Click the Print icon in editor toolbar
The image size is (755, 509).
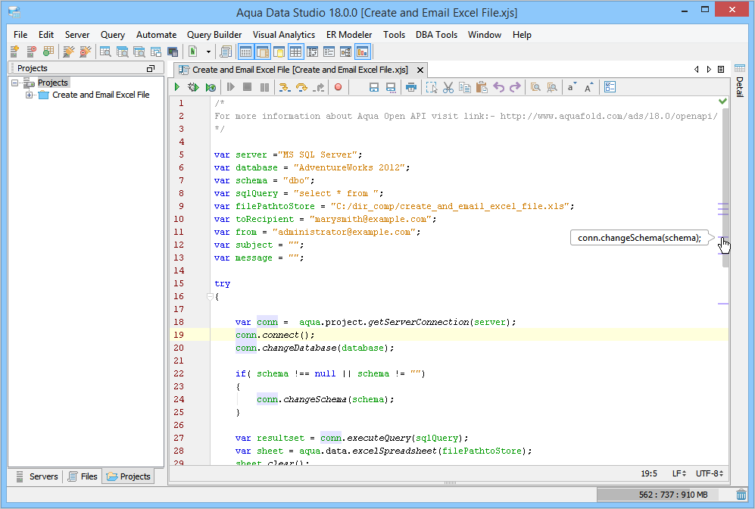click(410, 88)
